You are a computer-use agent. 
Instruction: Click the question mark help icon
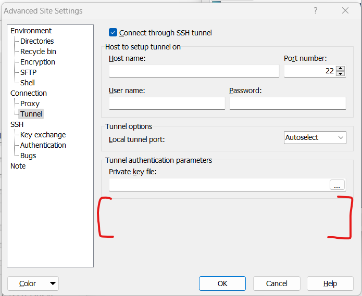tap(315, 10)
